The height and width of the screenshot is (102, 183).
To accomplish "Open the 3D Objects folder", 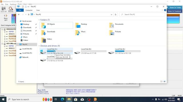I will [56, 25].
